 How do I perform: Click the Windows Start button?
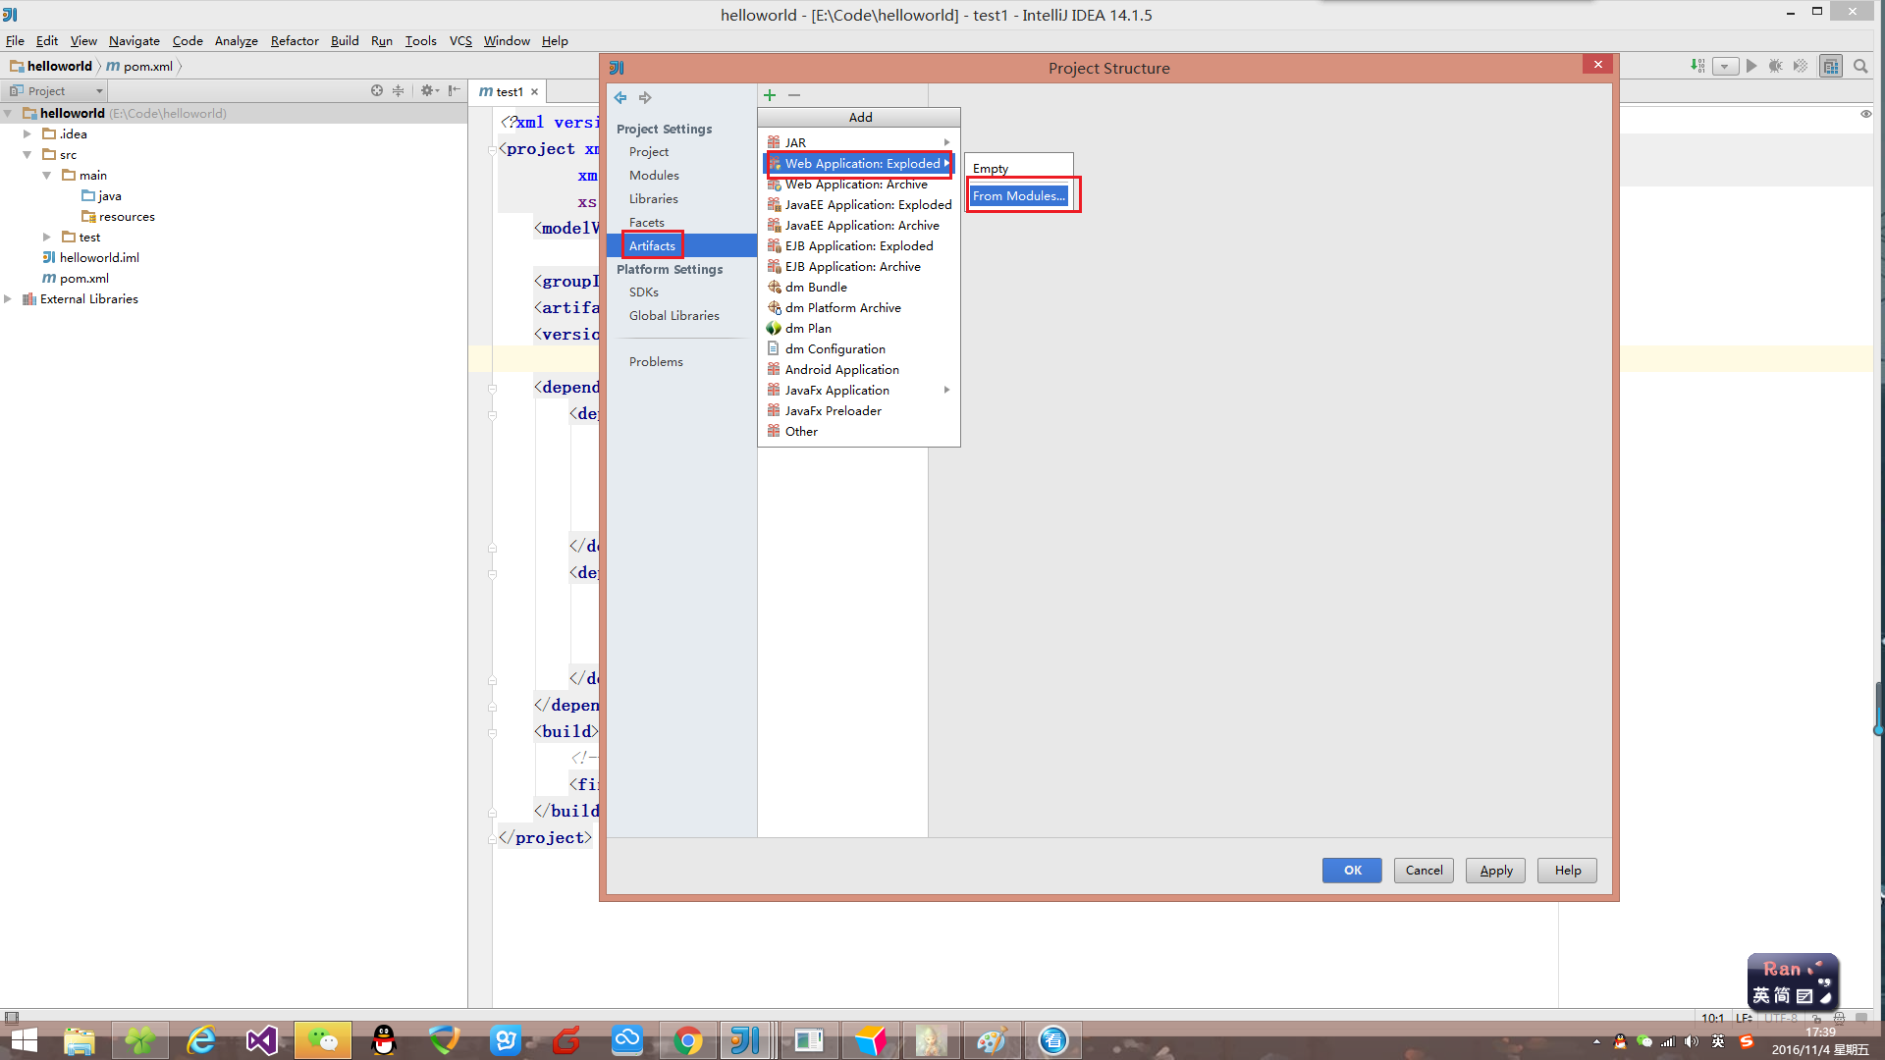(x=24, y=1039)
